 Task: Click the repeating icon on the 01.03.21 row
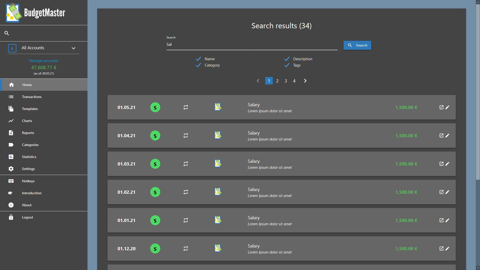(186, 164)
